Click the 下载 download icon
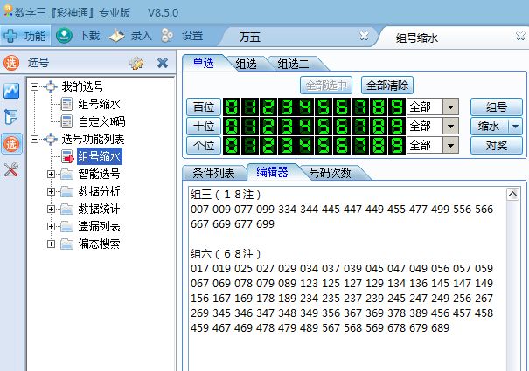Viewport: 529px width, 371px height. click(x=64, y=36)
